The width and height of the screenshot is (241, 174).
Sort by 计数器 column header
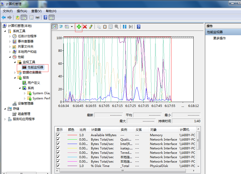pos(105,130)
